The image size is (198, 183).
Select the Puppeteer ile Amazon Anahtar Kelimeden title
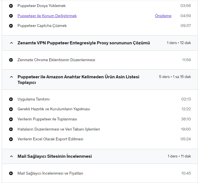(79, 80)
